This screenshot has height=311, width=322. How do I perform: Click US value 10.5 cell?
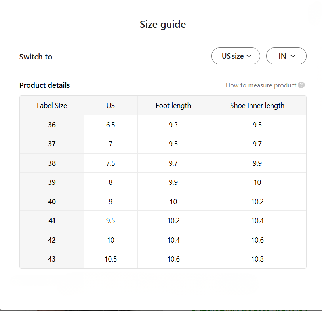pyautogui.click(x=111, y=259)
